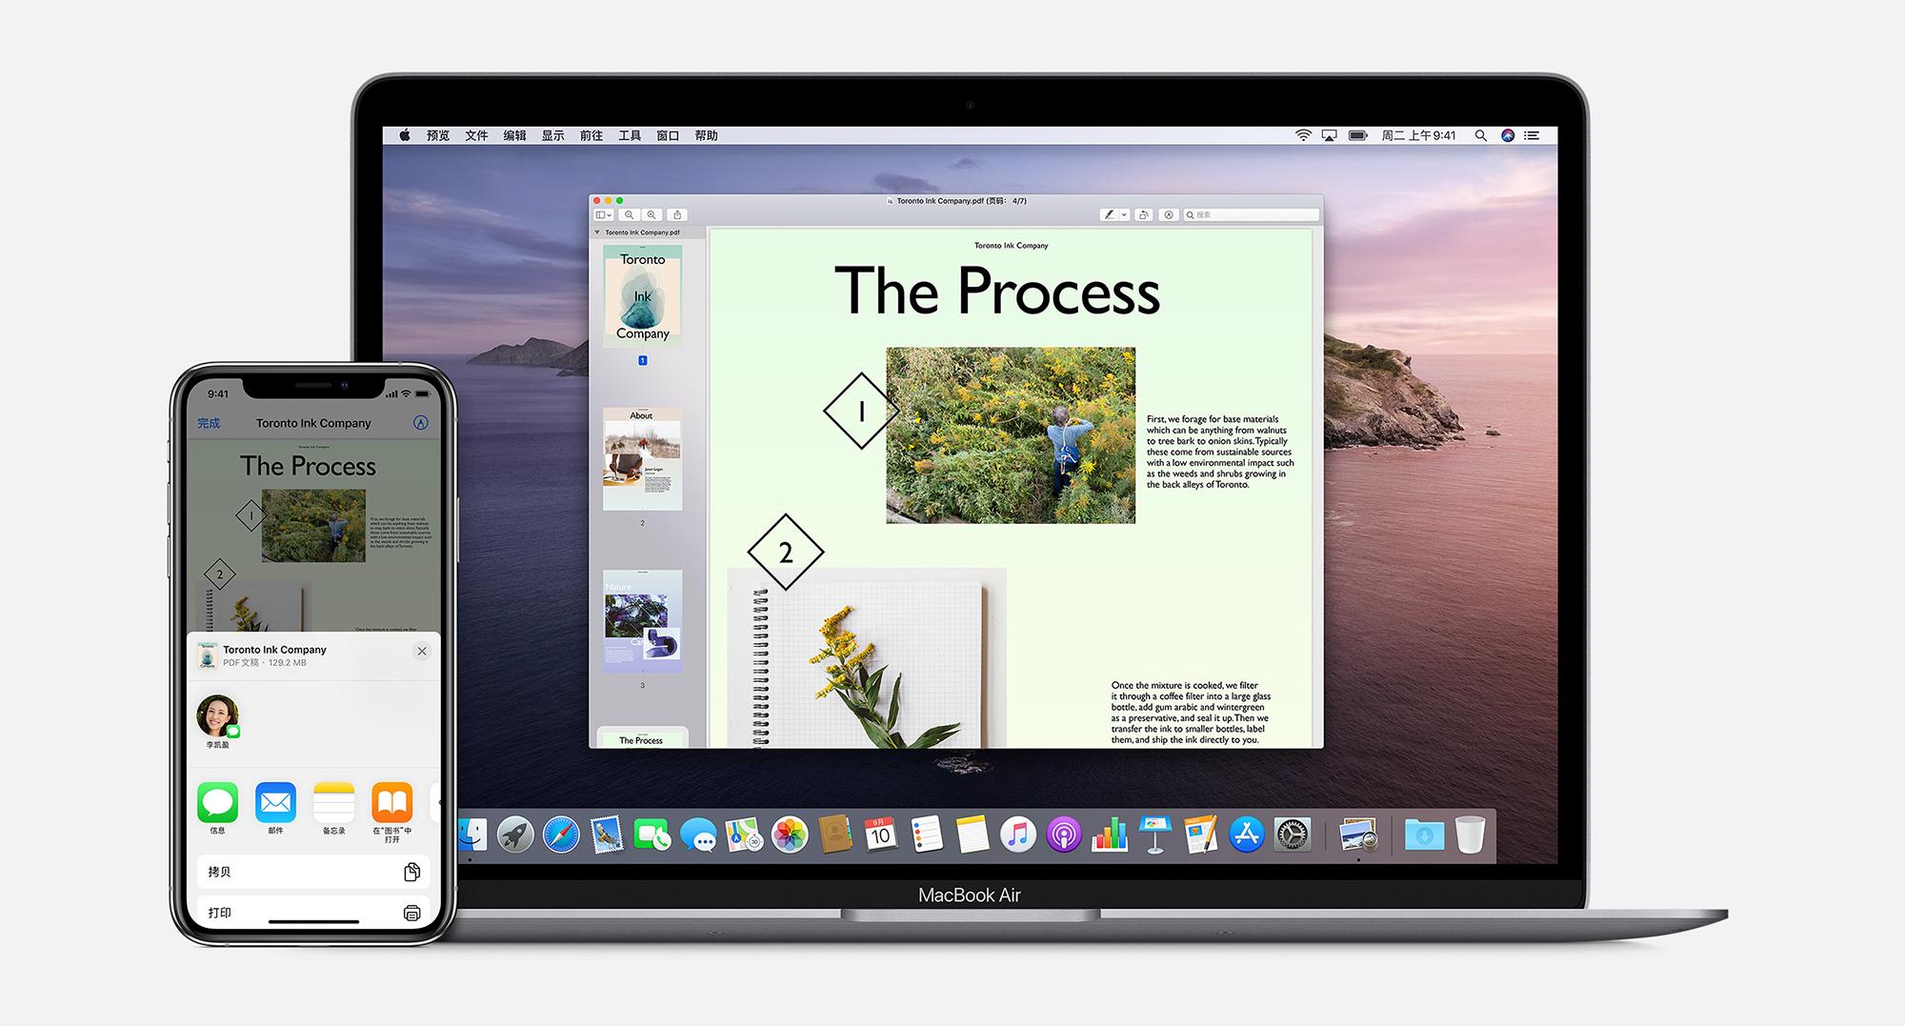1905x1026 pixels.
Task: Open Calendar from the Dock
Action: coord(881,835)
